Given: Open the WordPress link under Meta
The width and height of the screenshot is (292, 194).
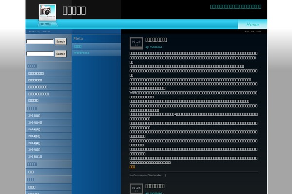Looking at the screenshot, I should (x=82, y=53).
